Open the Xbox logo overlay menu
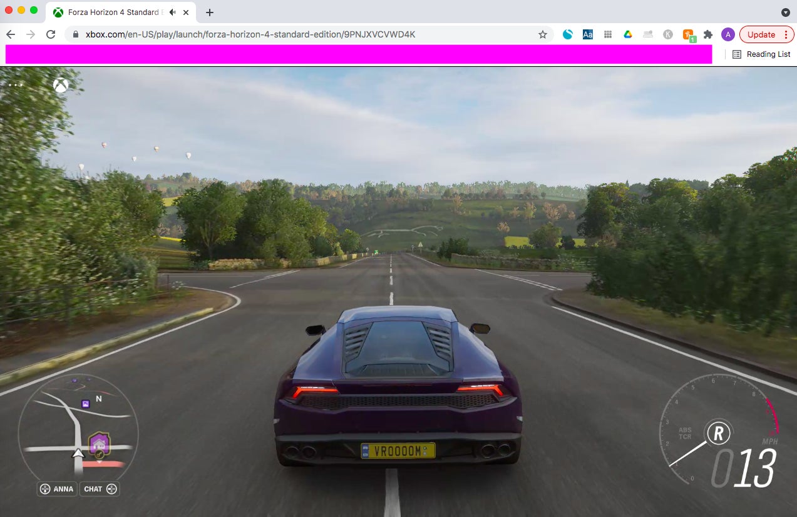This screenshot has width=797, height=517. tap(60, 85)
